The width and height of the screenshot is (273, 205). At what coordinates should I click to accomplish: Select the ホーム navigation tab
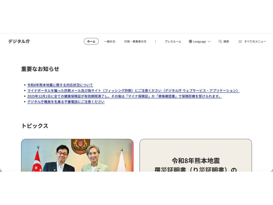pyautogui.click(x=91, y=41)
